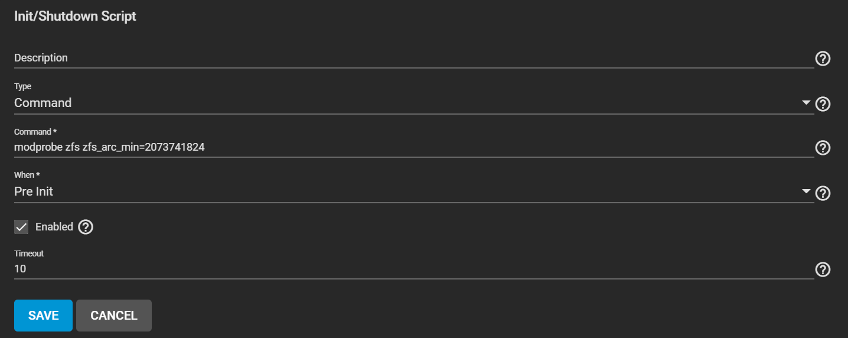The image size is (848, 338).
Task: Click the help icon next to Enabled
Action: (86, 227)
